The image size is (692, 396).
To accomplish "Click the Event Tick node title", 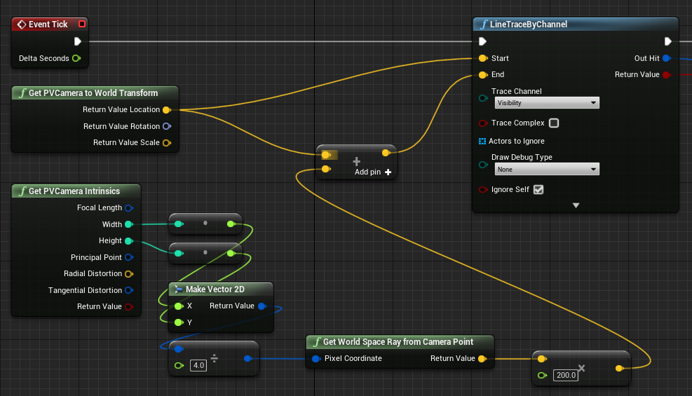I will (x=48, y=25).
